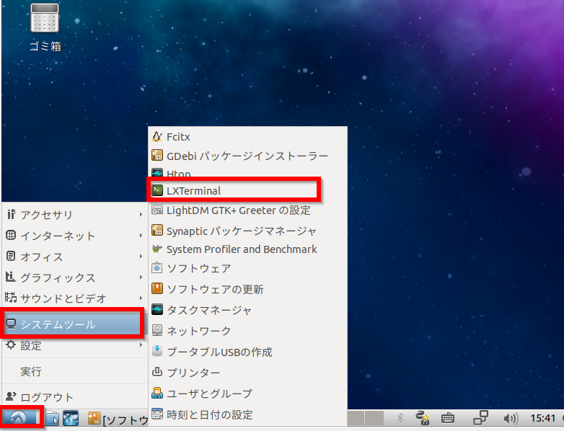
Task: Choose ログアウト from the start menu
Action: [x=75, y=397]
